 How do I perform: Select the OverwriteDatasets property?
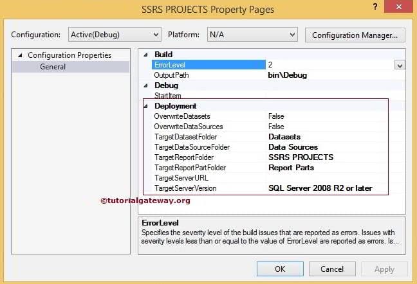tap(182, 116)
